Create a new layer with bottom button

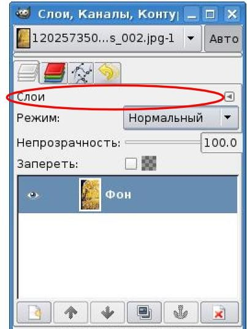pos(34,312)
